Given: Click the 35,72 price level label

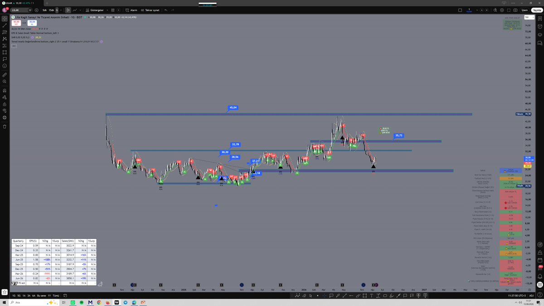Looking at the screenshot, I should coord(399,136).
